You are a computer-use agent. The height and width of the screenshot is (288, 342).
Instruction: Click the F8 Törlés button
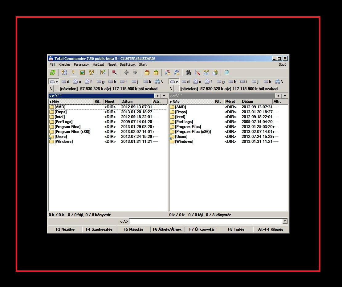(236, 229)
